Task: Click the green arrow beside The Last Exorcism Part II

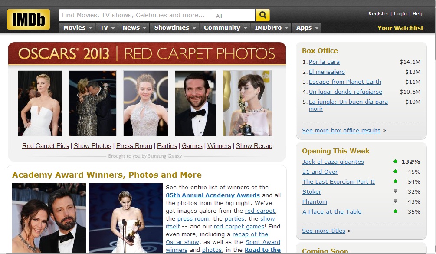Action: point(395,181)
